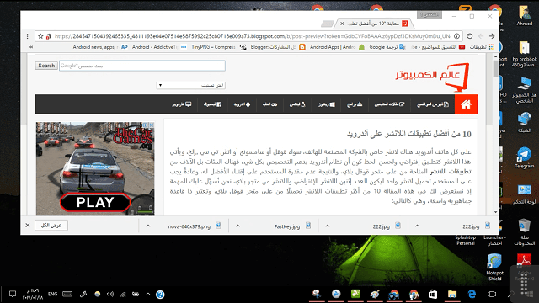The height and width of the screenshot is (303, 539).
Task: Open لوحة التحكم control panel icon
Action: tap(524, 194)
